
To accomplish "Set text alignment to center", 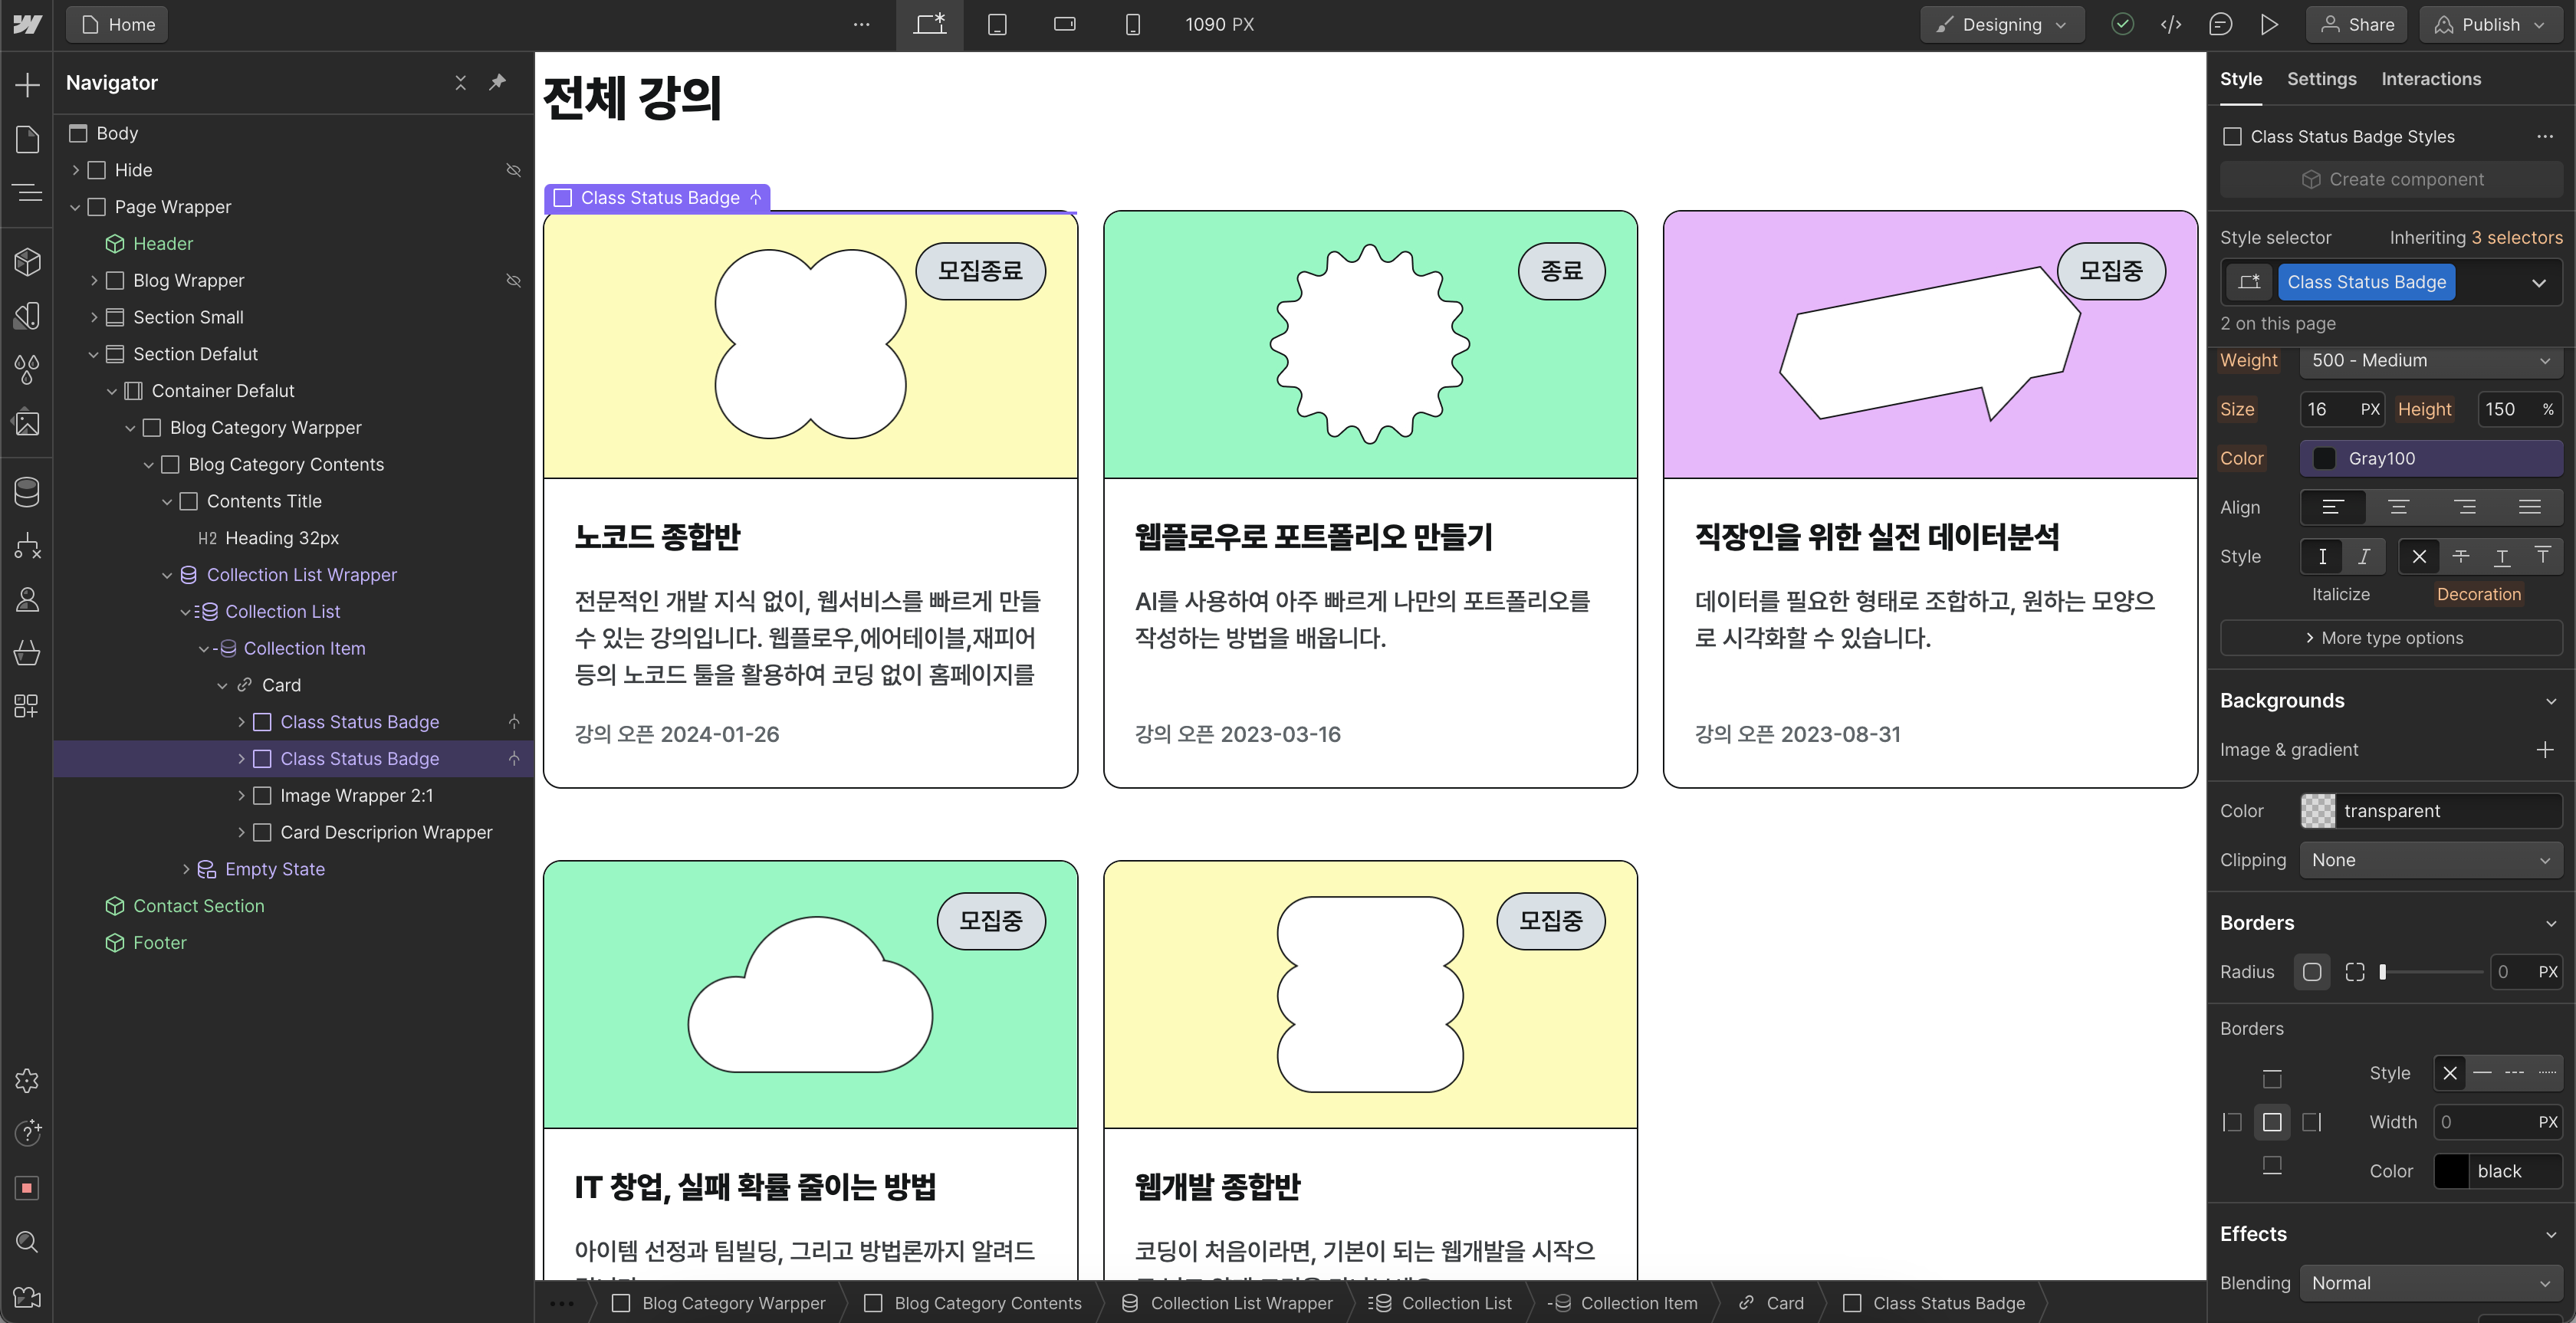I will click(2398, 507).
